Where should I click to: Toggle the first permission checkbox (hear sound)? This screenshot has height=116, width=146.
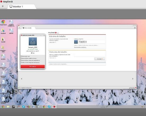21,56
